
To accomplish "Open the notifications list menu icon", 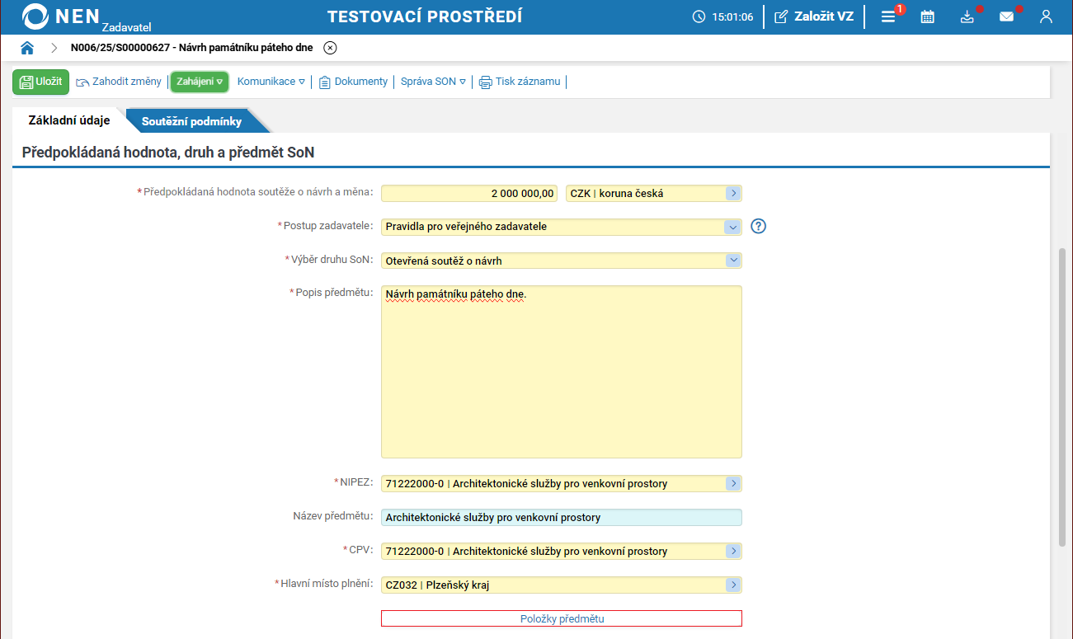I will 888,16.
